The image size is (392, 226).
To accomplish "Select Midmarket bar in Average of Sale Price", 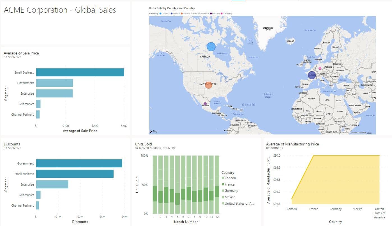I will pyautogui.click(x=38, y=104).
